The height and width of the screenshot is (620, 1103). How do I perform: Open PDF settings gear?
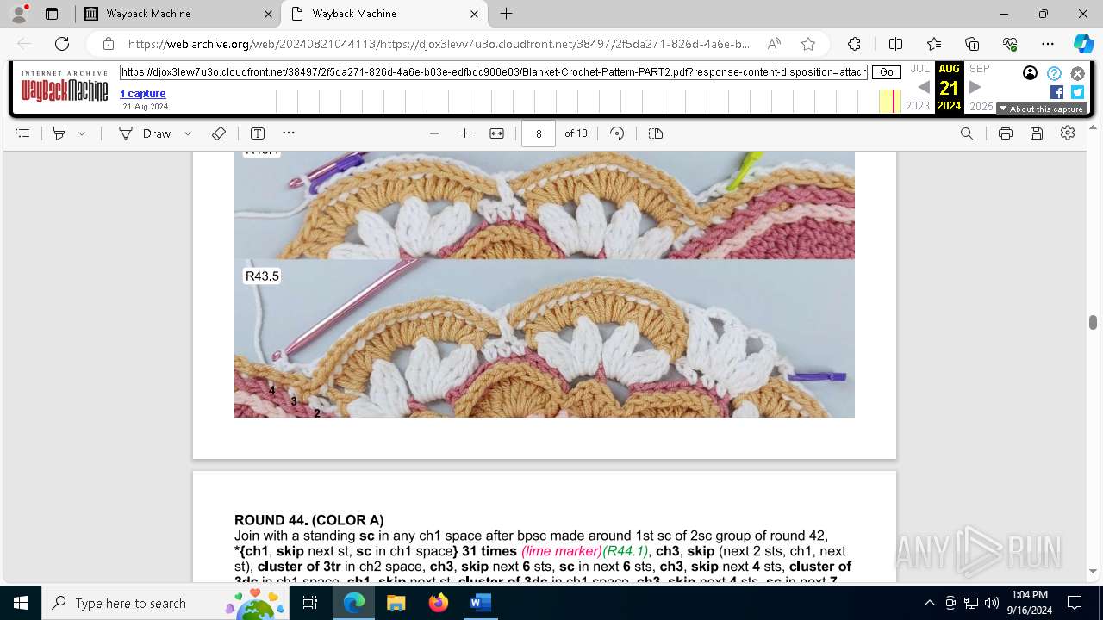(x=1068, y=133)
